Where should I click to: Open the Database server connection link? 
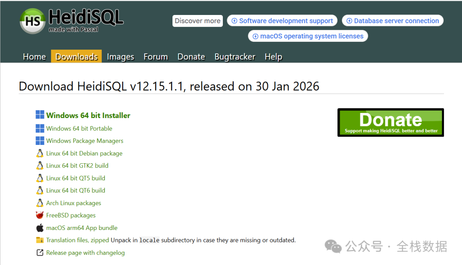pos(392,21)
